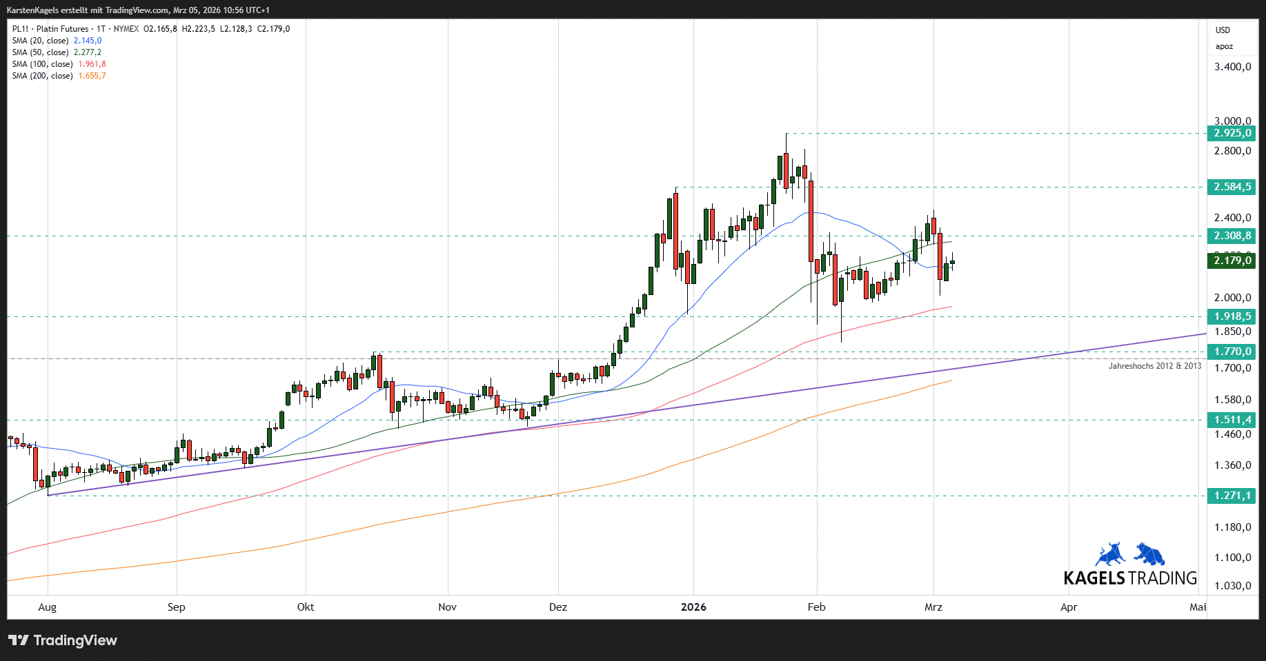Select the SMA (200, close) indicator legend
Viewport: 1266px width, 661px height.
(42, 76)
